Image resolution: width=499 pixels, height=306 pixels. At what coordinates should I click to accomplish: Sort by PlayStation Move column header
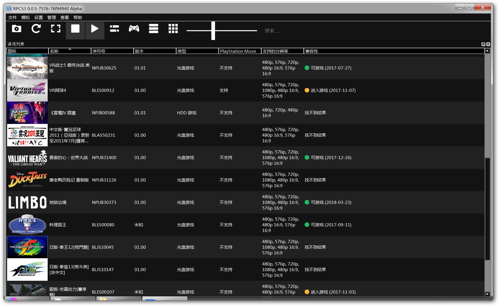pyautogui.click(x=240, y=51)
